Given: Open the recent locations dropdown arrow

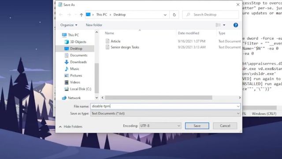Looking at the screenshot, I should pyautogui.click(x=75, y=15).
